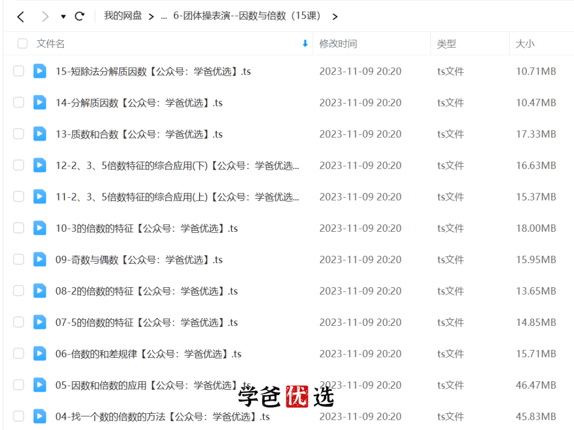Click video icon of 08-2的倍数的特征
Image resolution: width=574 pixels, height=430 pixels.
coord(40,291)
